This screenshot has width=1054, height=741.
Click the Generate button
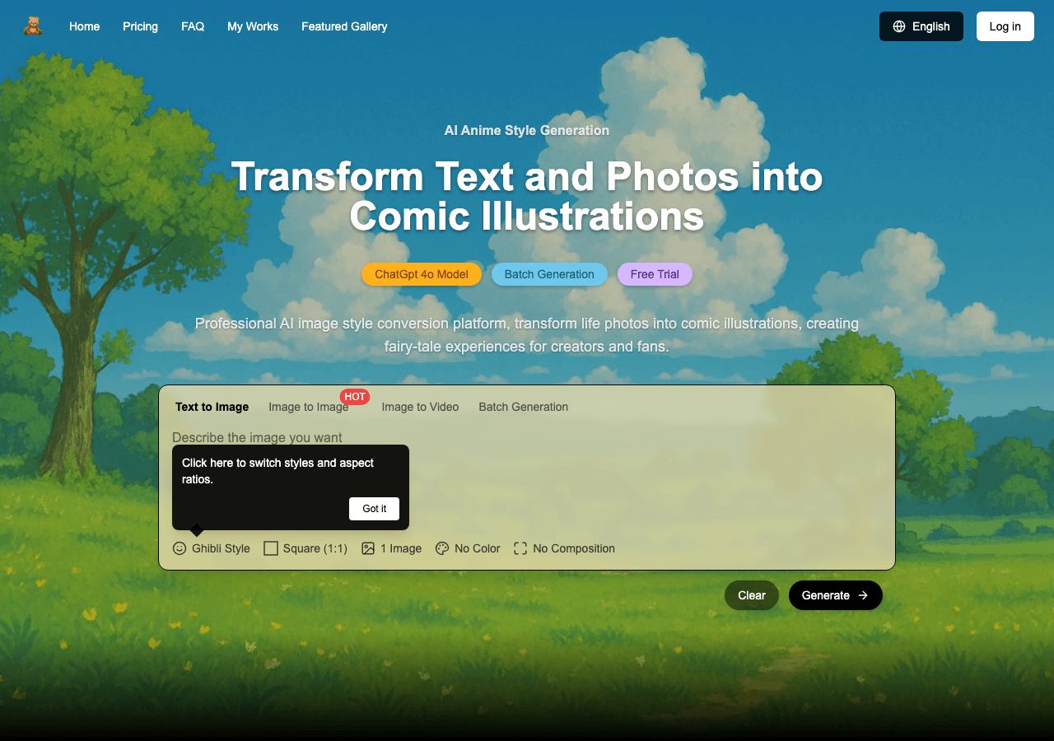[835, 595]
